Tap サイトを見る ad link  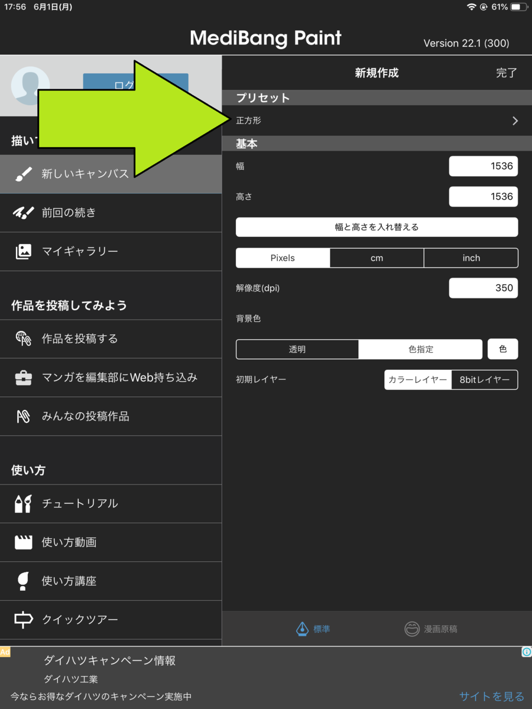coord(492,696)
